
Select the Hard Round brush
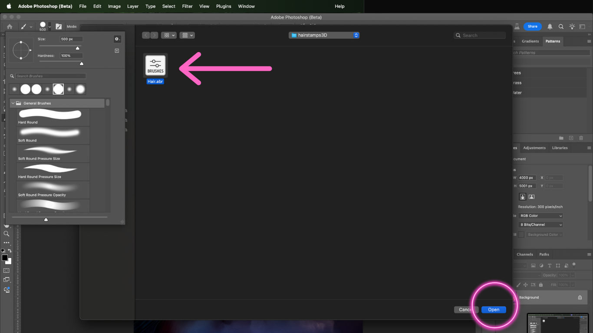tap(53, 117)
